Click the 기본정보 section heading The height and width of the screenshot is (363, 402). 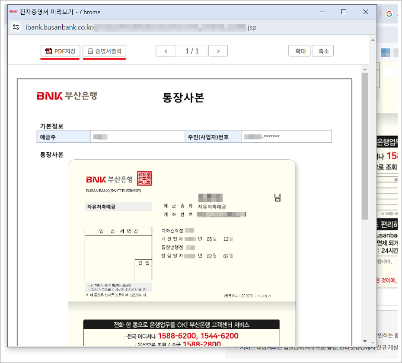51,126
